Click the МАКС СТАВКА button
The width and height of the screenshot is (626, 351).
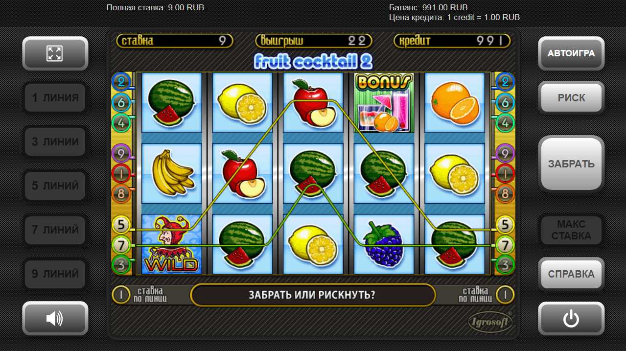pos(571,230)
